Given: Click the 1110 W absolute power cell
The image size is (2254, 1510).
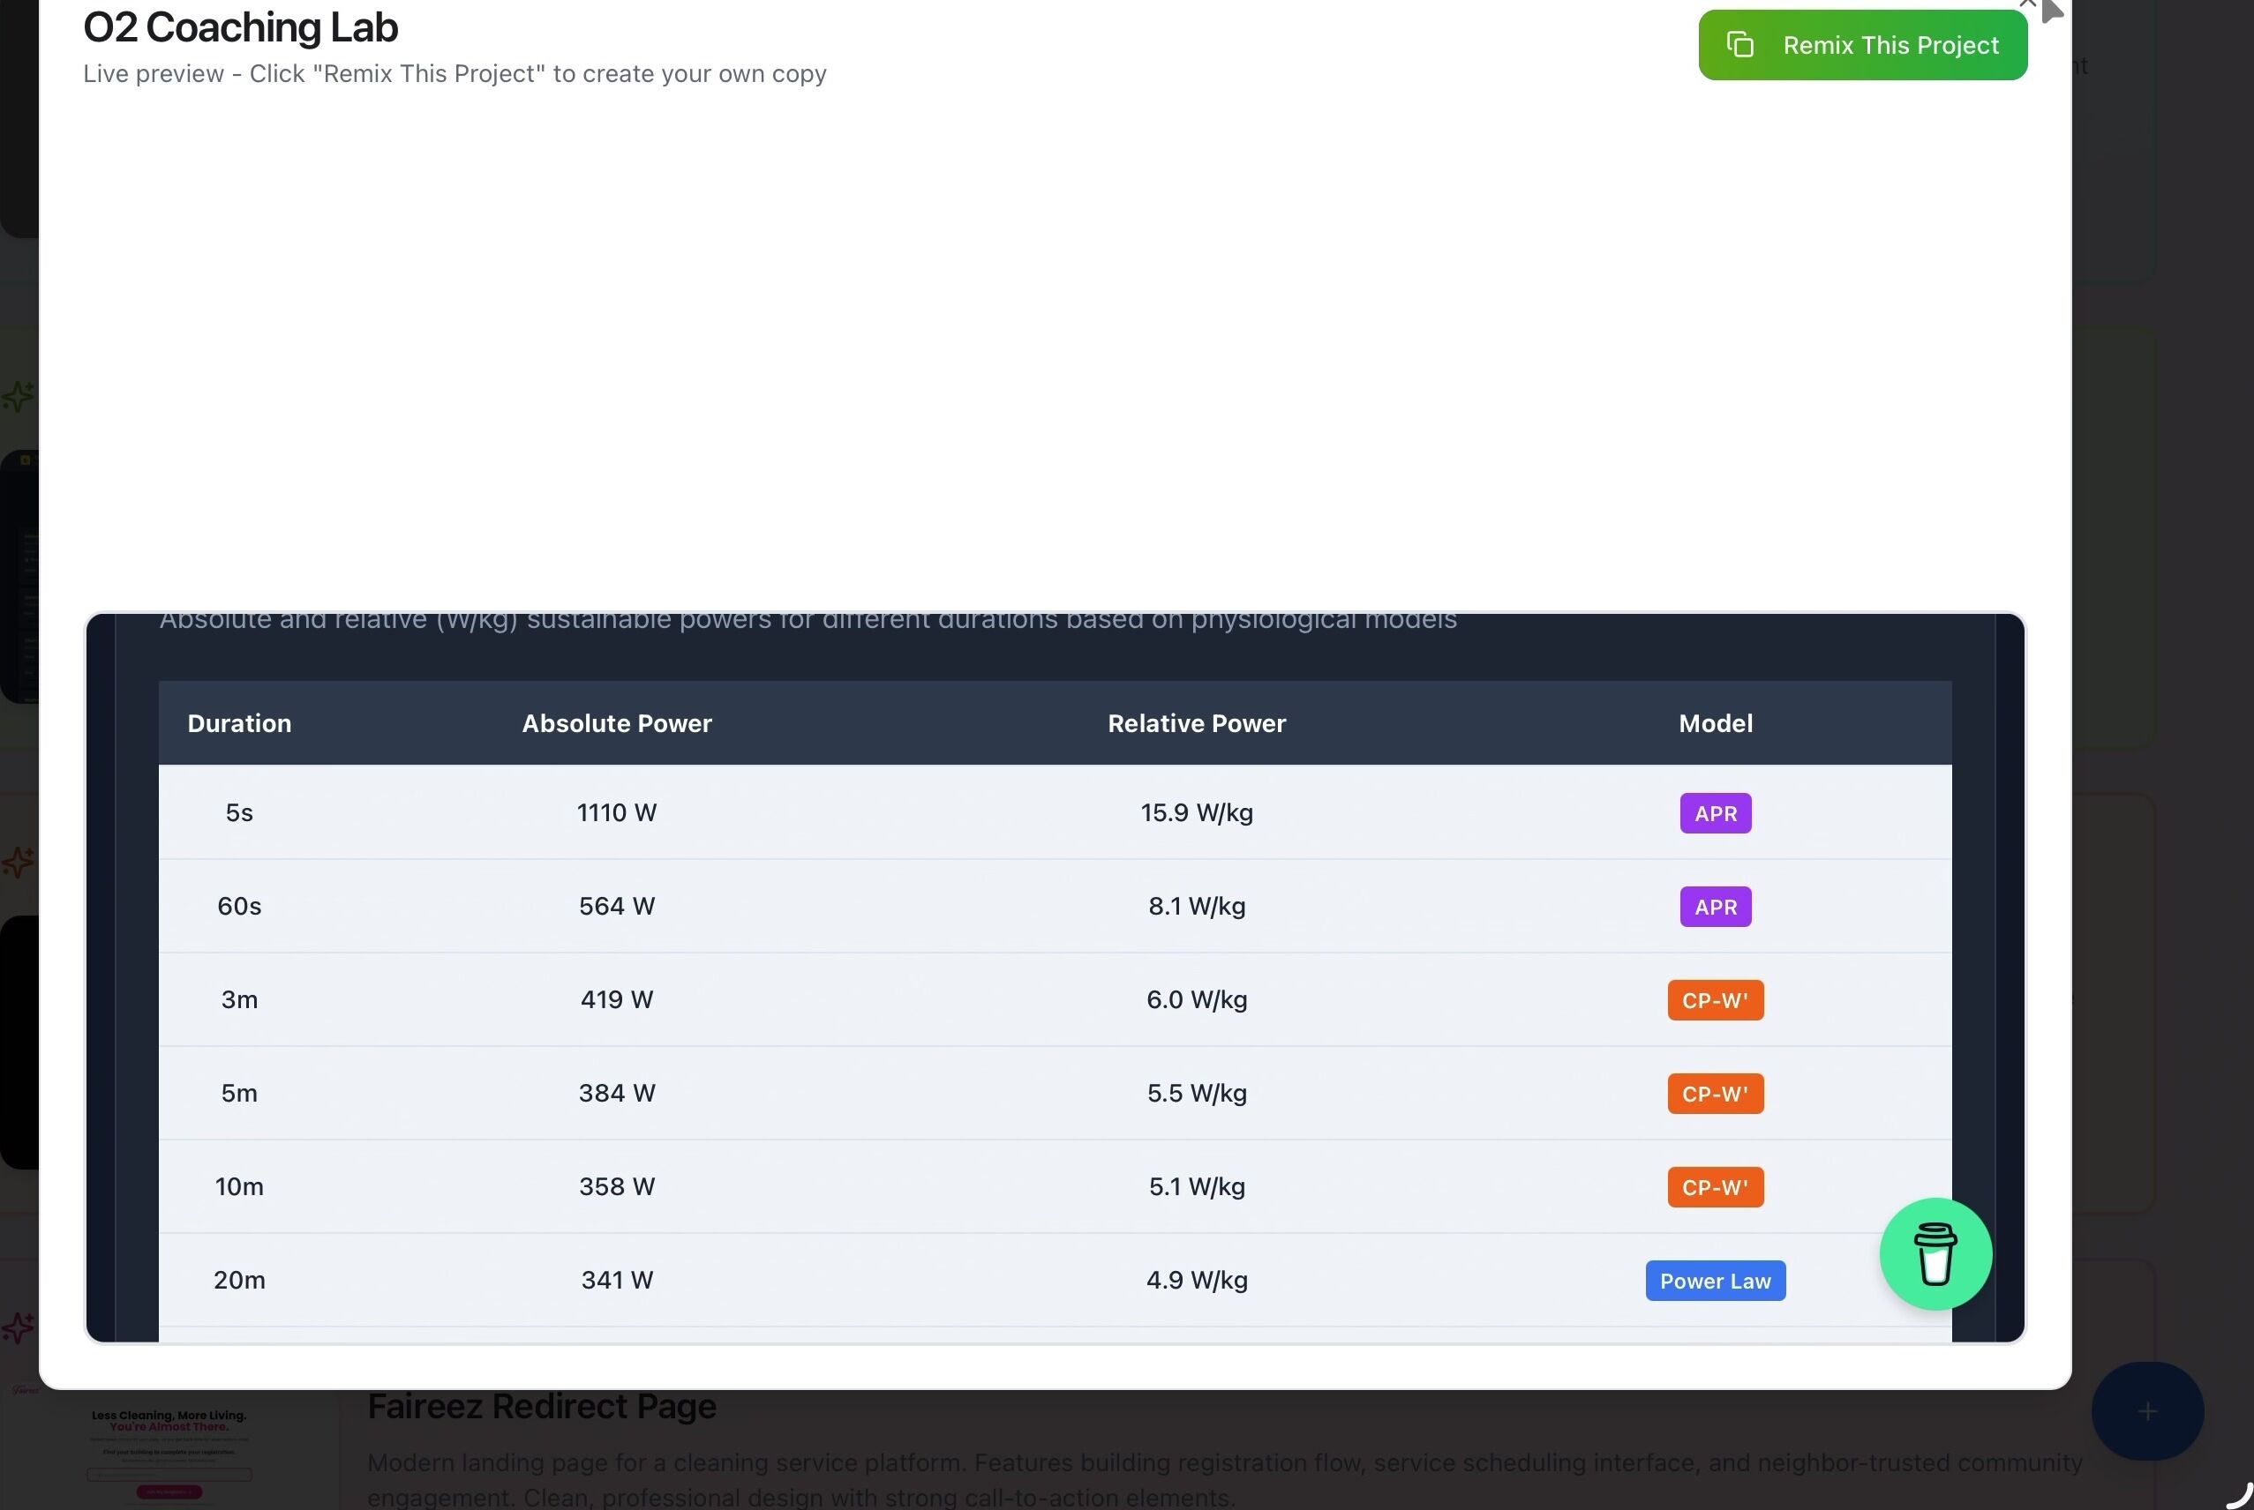Looking at the screenshot, I should (617, 813).
